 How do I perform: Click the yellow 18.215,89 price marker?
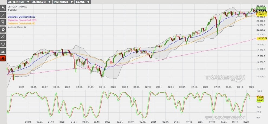[x=262, y=39]
